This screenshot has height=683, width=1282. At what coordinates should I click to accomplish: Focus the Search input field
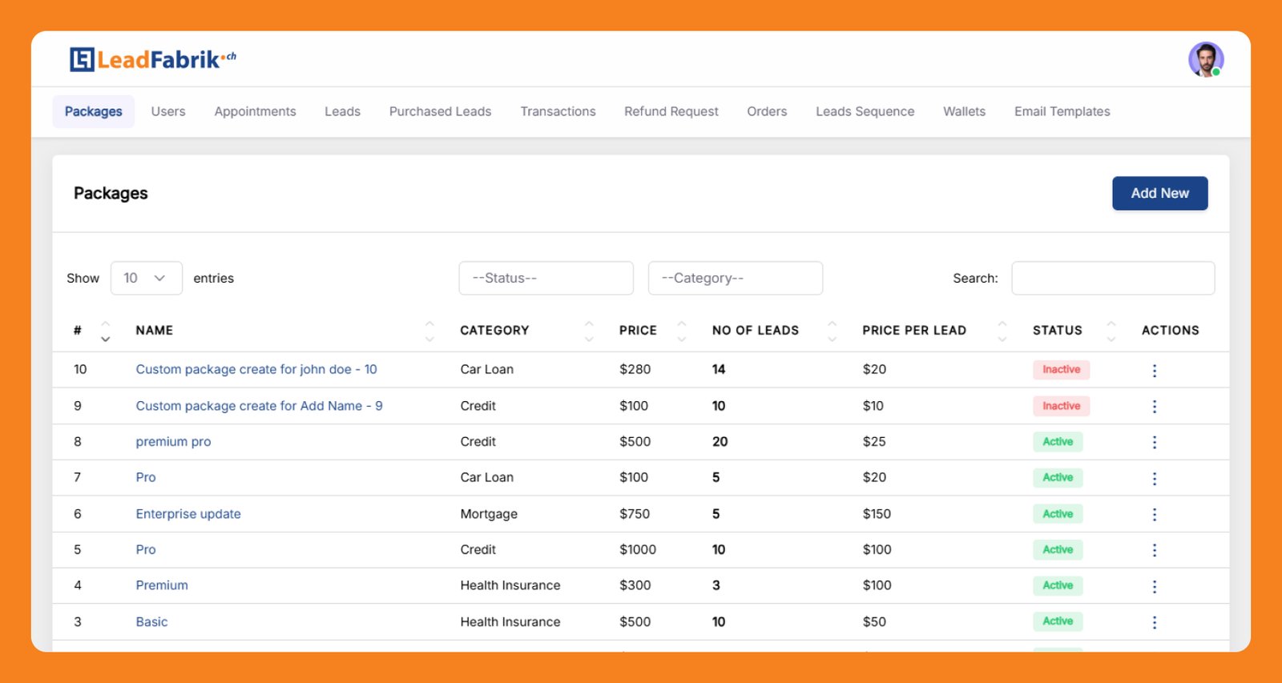pos(1112,278)
